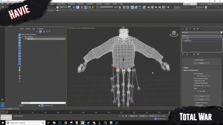Open Create Selection Set dropdown
This screenshot has width=223, height=125.
click(106, 7)
